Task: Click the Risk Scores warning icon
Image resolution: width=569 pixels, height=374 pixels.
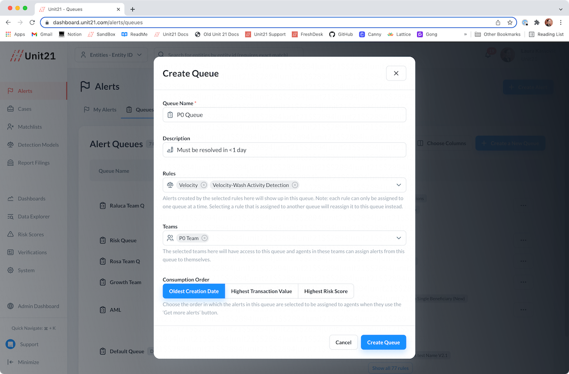Action: pos(10,235)
